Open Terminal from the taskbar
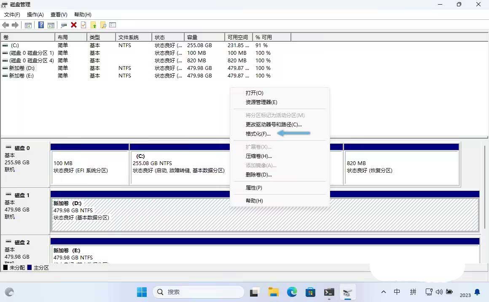Screen dimensions: 489x302 tap(329, 292)
